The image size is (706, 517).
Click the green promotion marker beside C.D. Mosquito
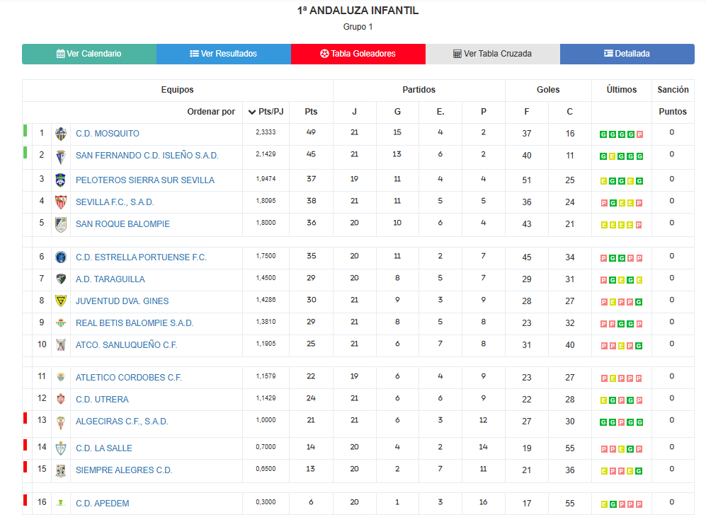25,131
